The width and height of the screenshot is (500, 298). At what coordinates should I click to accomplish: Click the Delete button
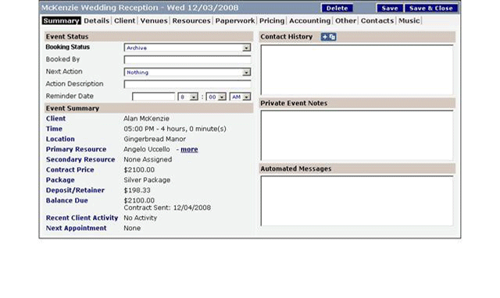(337, 9)
